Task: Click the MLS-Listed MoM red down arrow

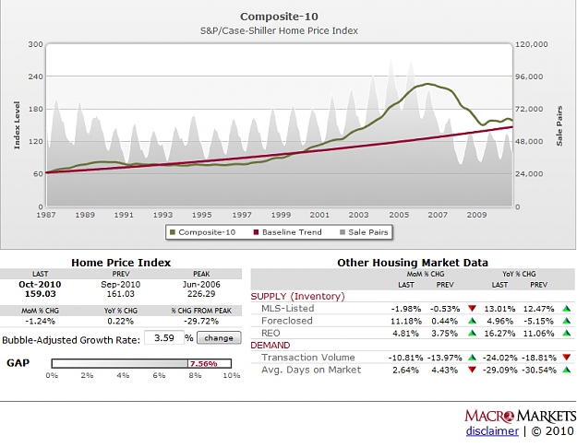Action: click(472, 309)
